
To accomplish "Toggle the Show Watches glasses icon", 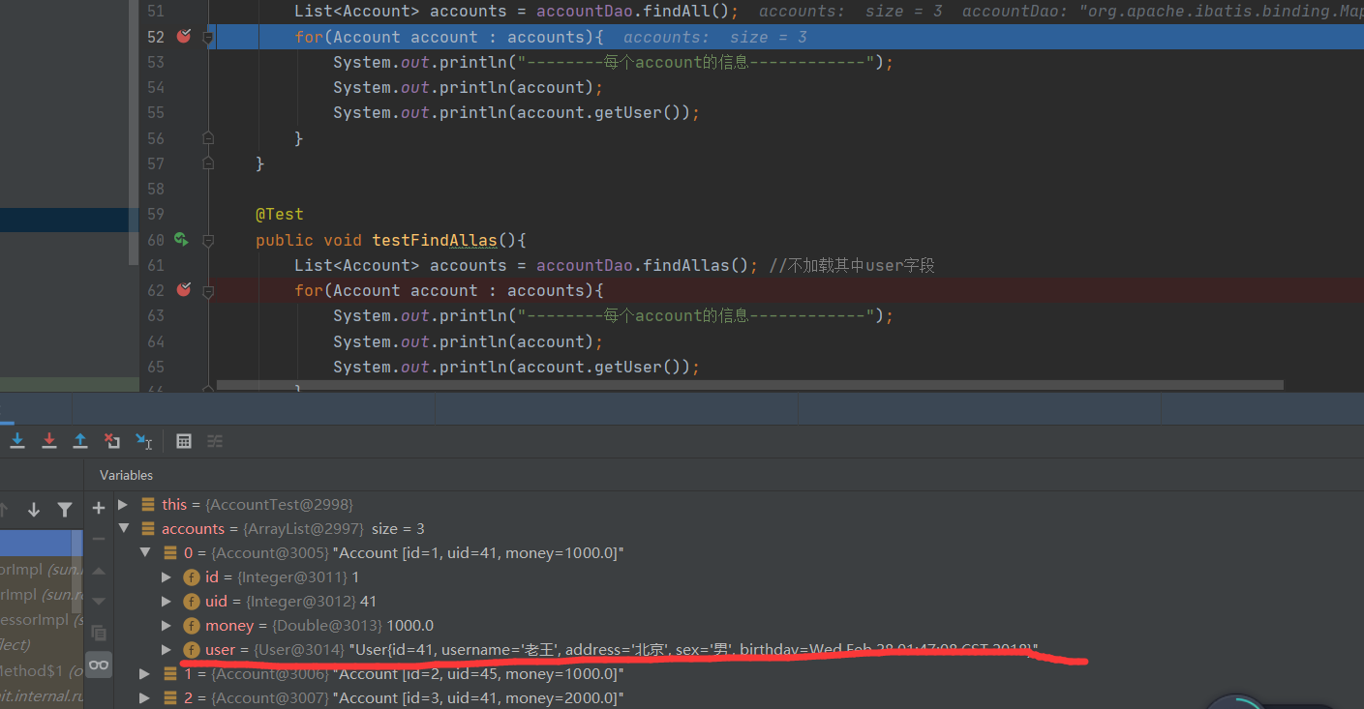I will 99,665.
